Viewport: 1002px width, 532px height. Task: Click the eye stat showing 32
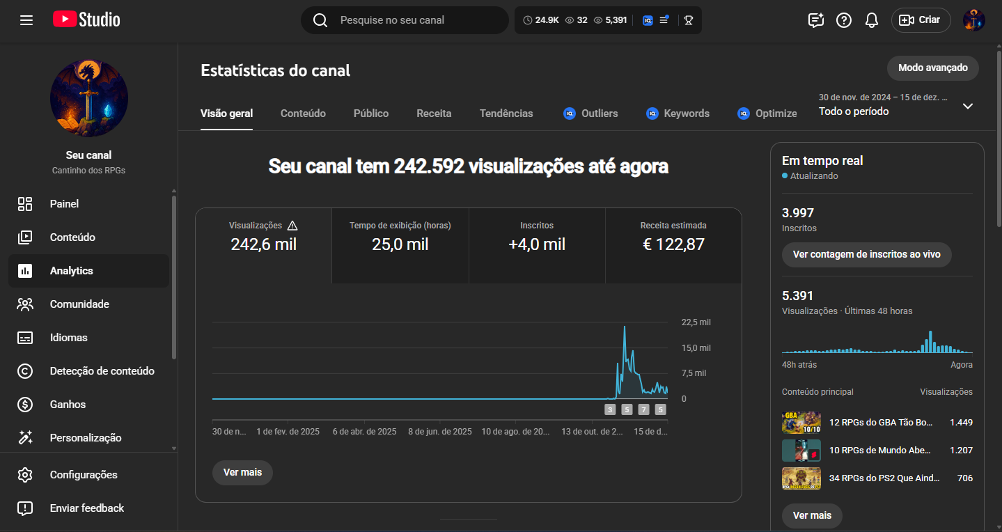(576, 20)
